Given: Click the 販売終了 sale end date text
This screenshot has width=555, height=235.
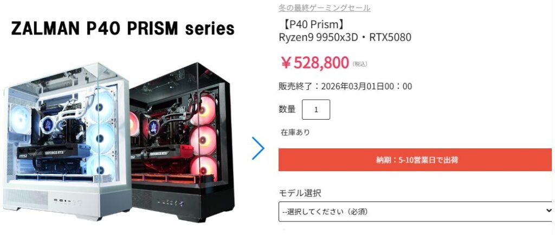Looking at the screenshot, I should click(345, 86).
